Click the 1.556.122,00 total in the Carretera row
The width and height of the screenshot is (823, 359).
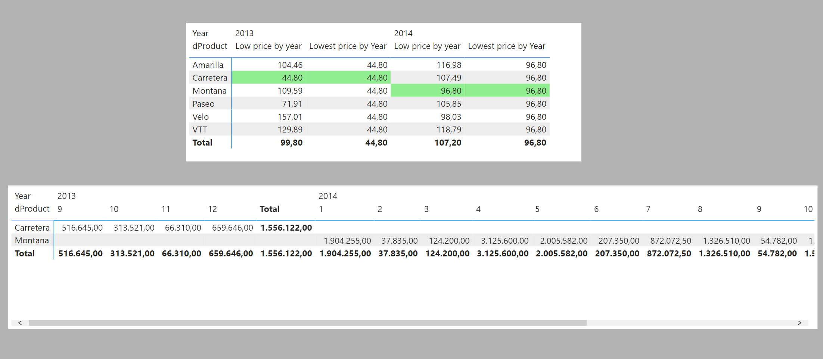coord(286,228)
